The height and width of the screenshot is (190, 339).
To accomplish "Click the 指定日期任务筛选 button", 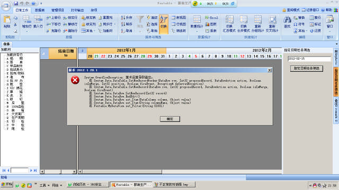I will click(306, 69).
